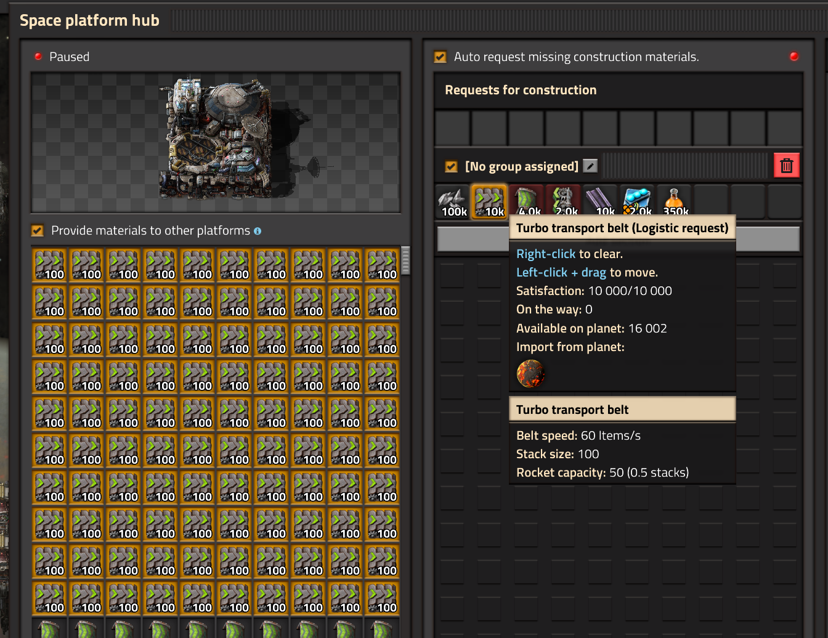This screenshot has width=828, height=638.
Task: Click the Stack size: 100 line
Action: pyautogui.click(x=558, y=454)
